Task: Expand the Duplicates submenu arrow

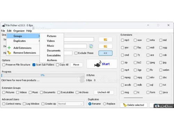Action: 39,41
